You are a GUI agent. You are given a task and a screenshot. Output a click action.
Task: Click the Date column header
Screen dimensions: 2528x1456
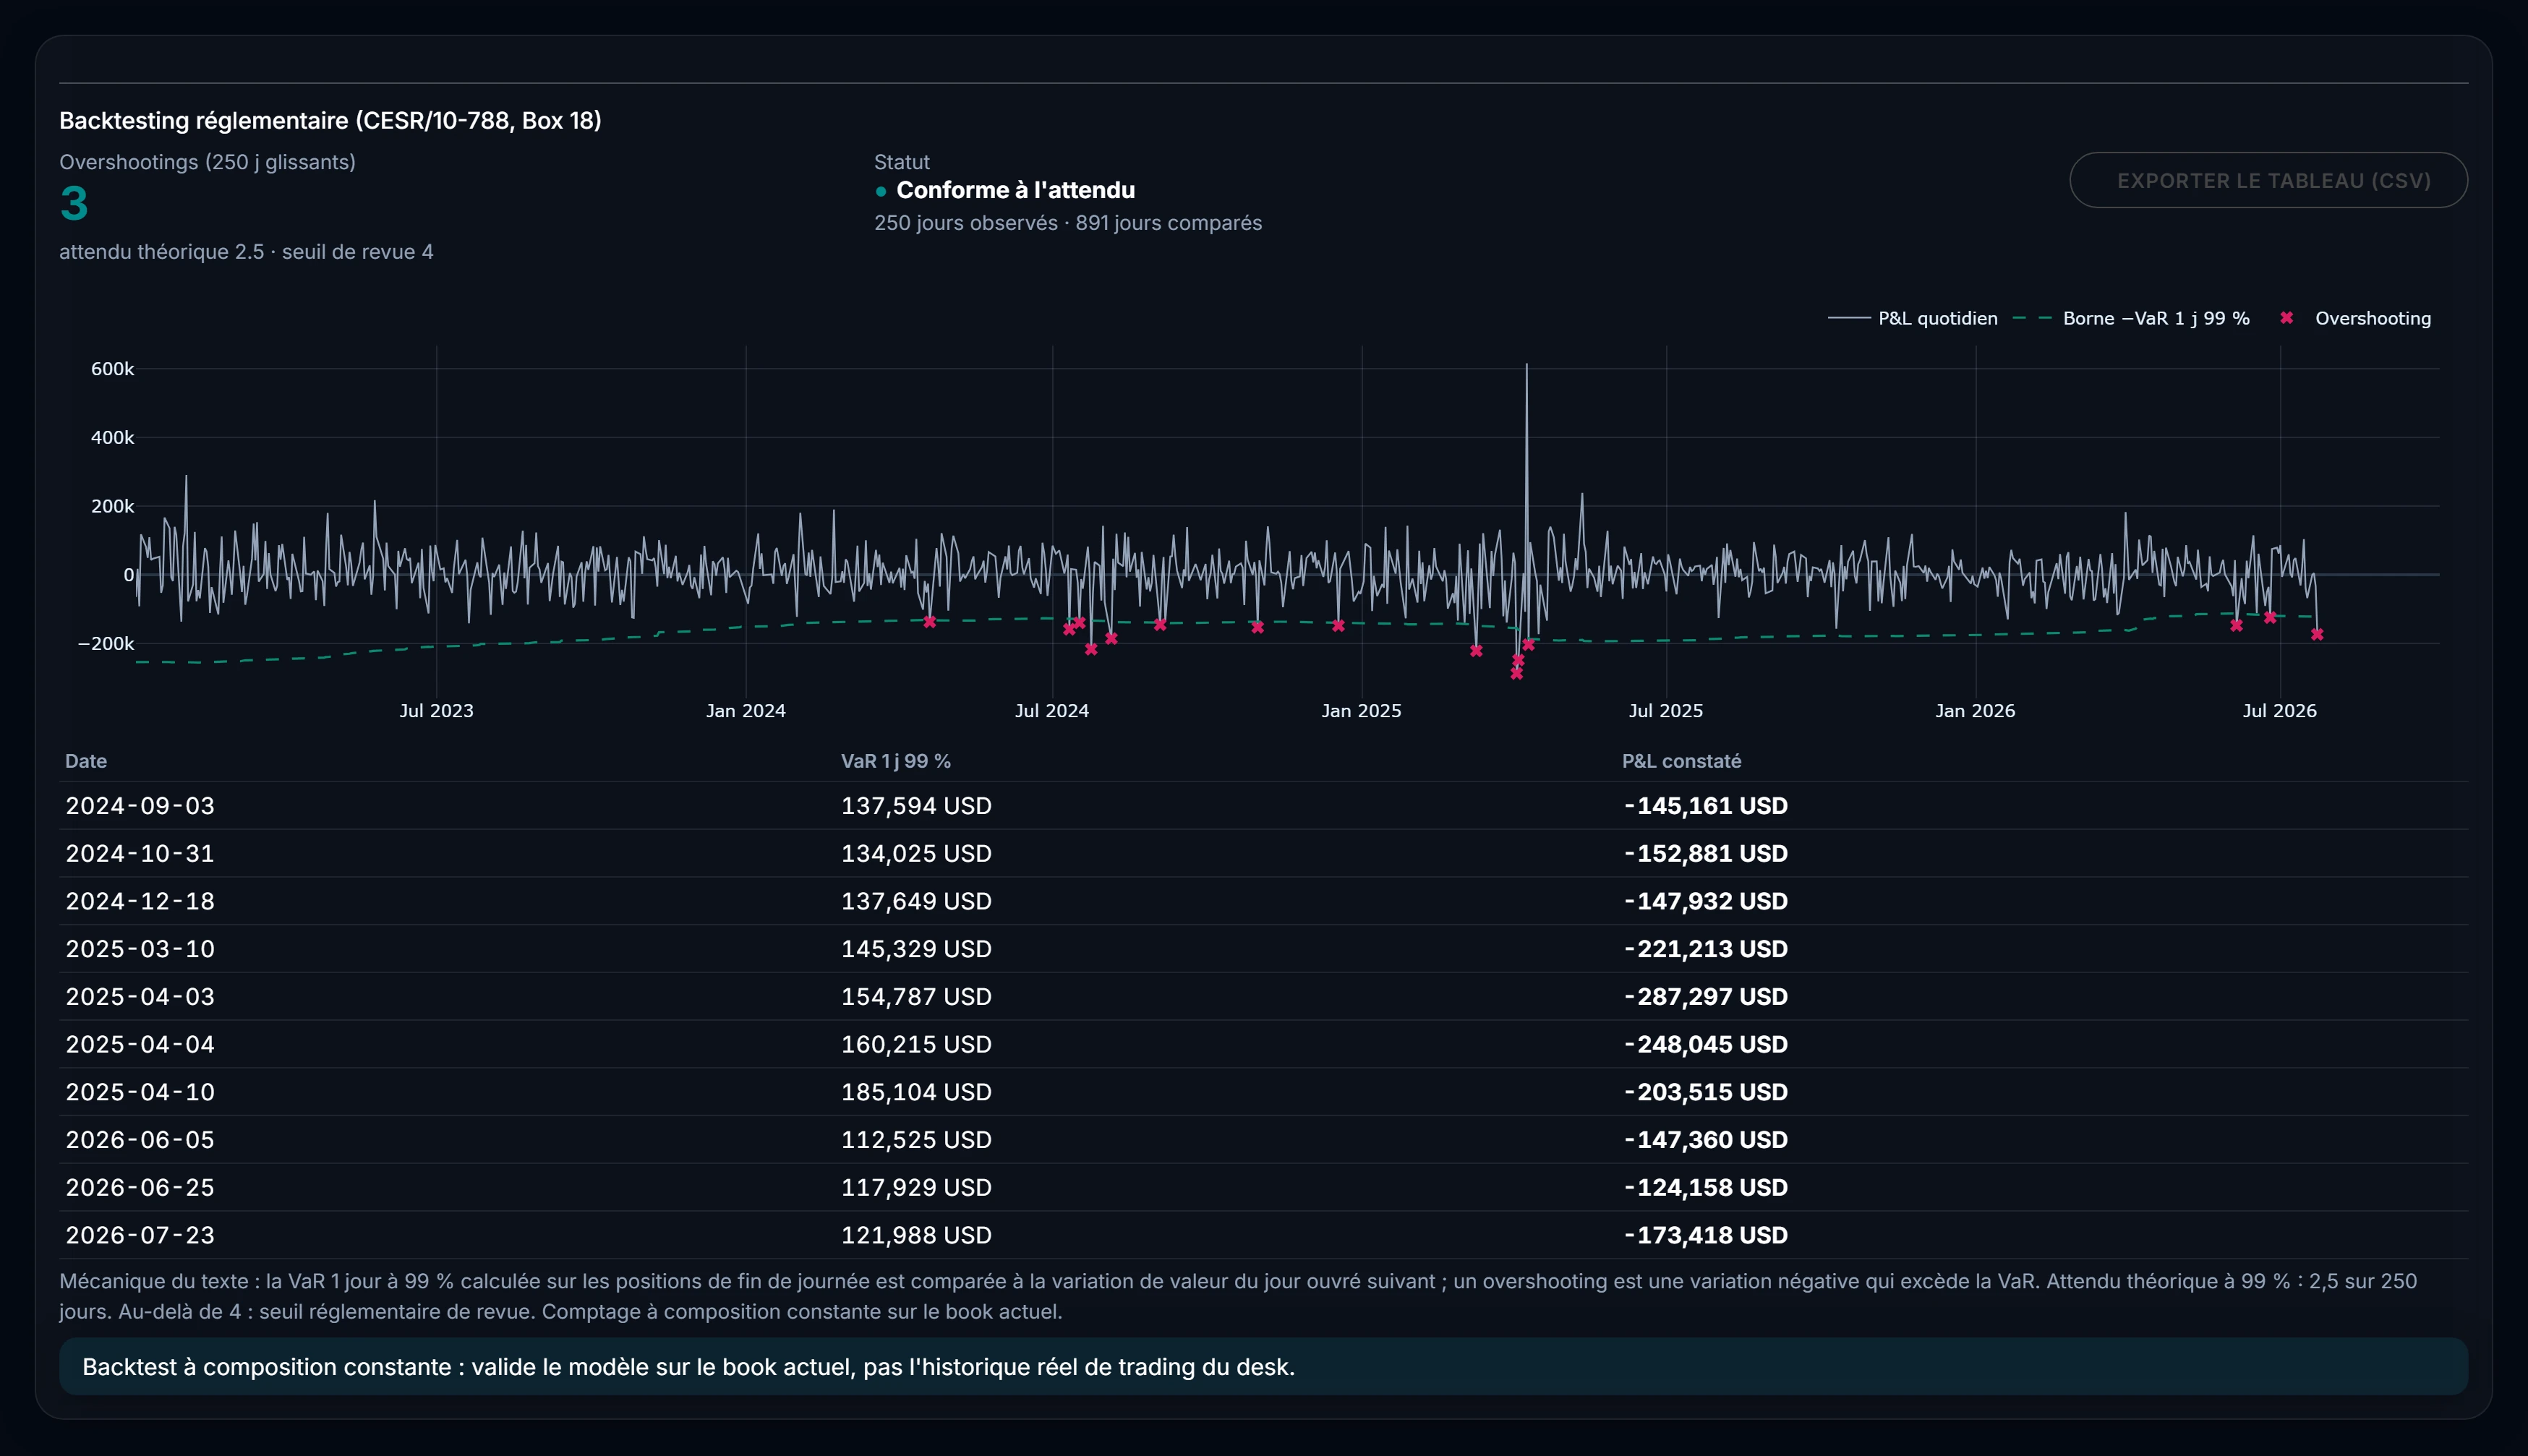[x=86, y=761]
